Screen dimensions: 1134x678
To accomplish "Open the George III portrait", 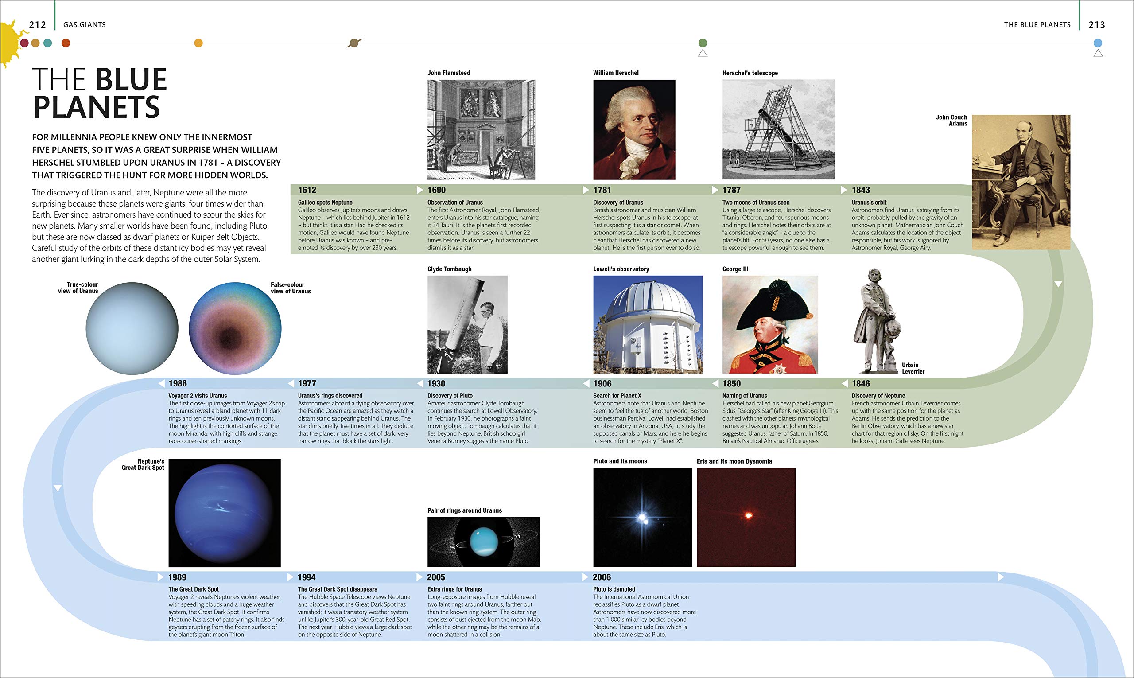I will click(770, 324).
